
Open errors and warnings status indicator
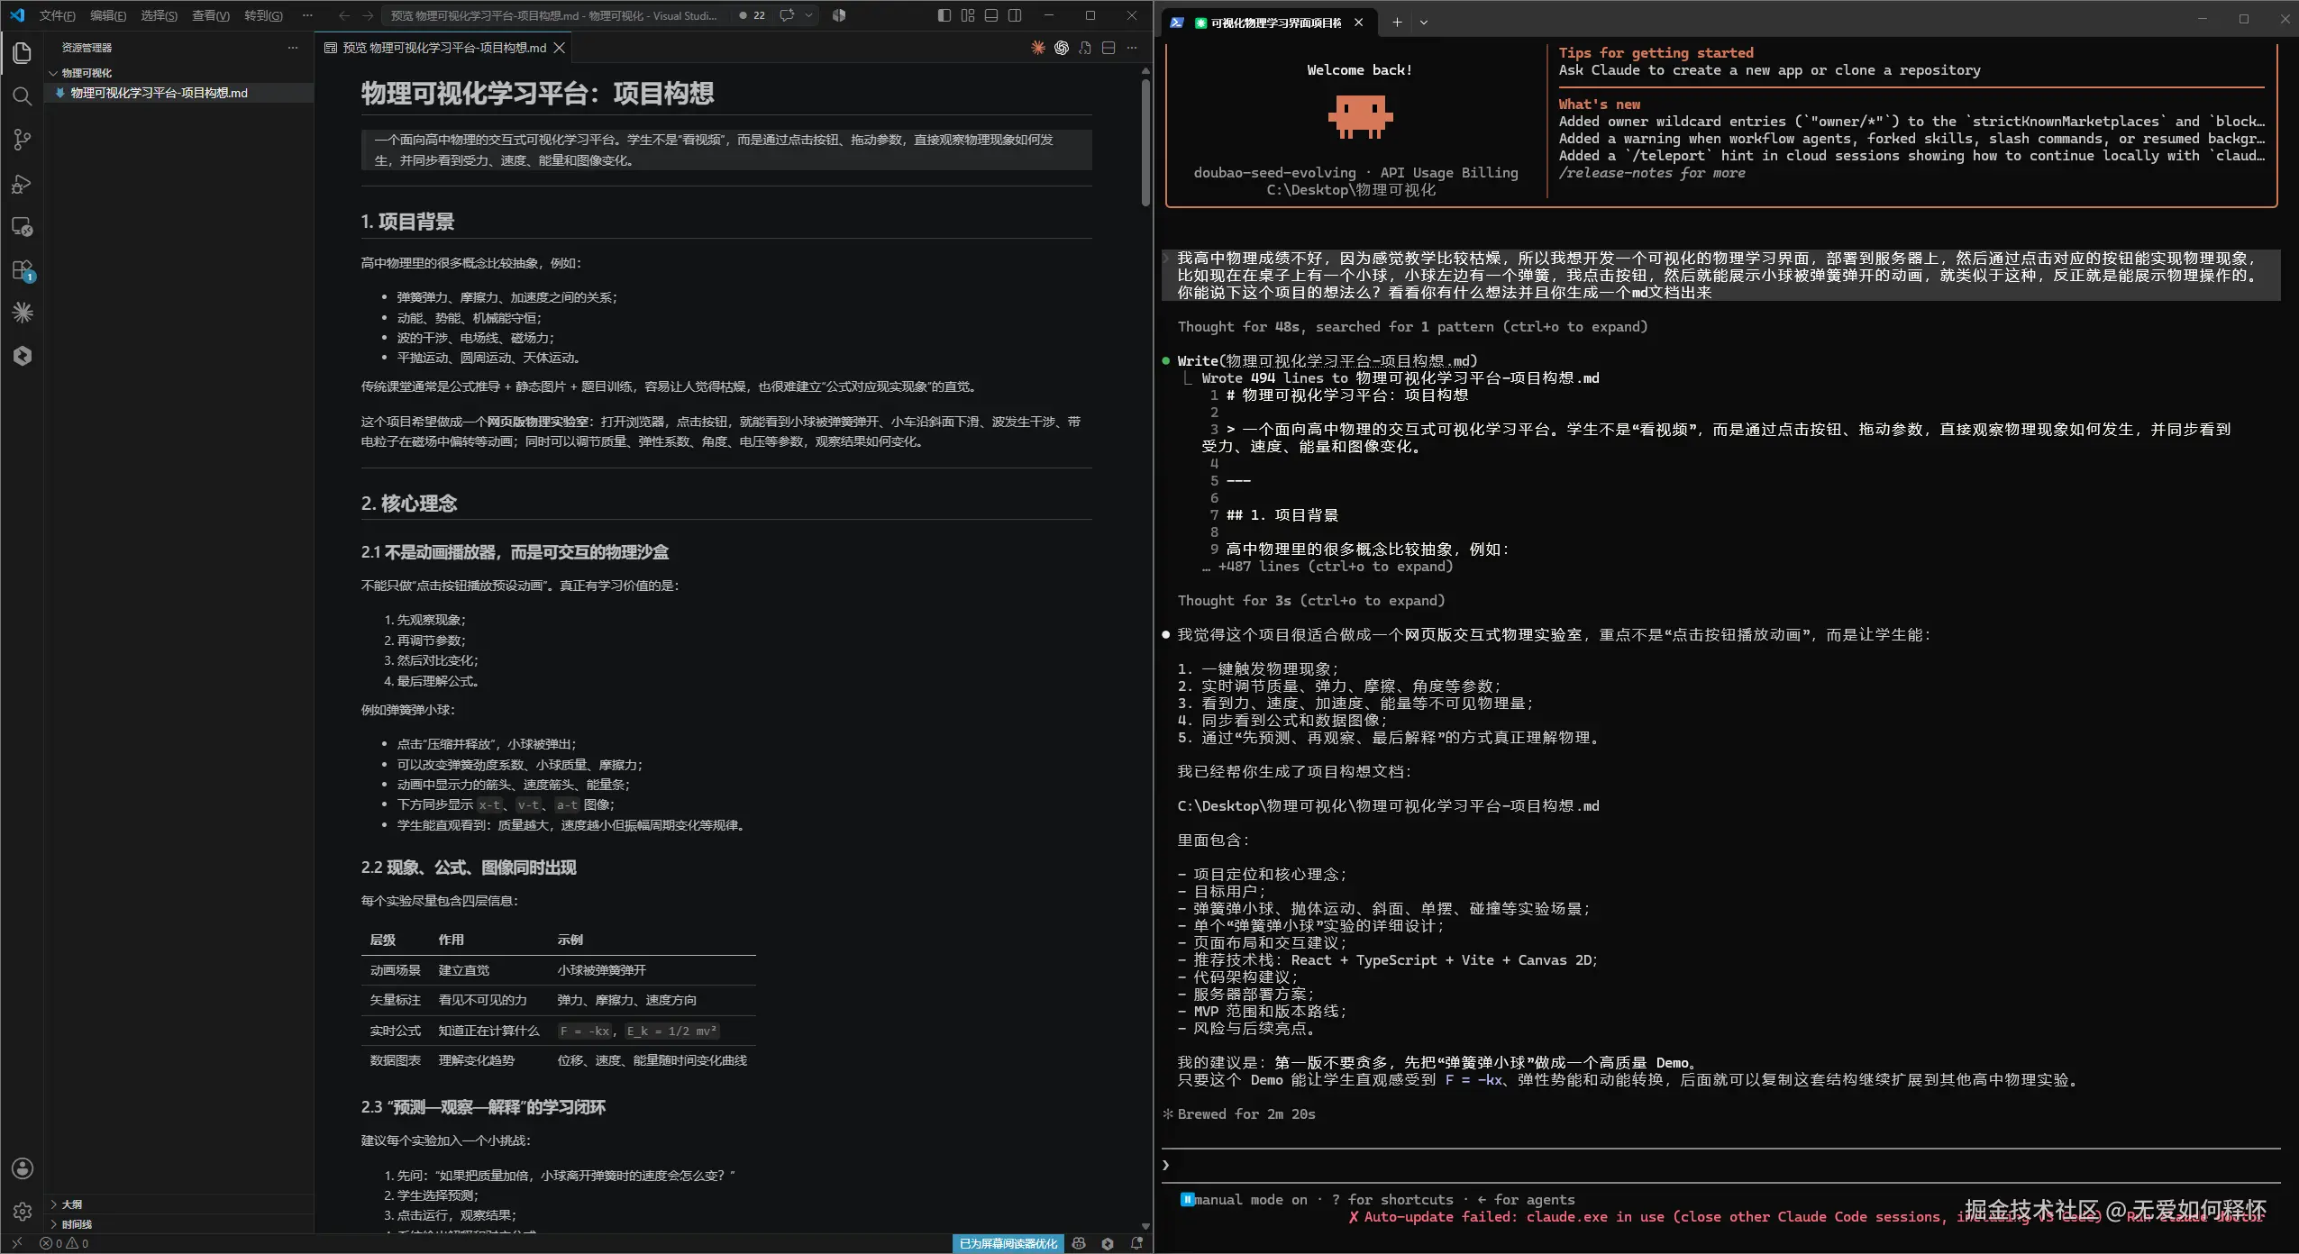tap(64, 1243)
